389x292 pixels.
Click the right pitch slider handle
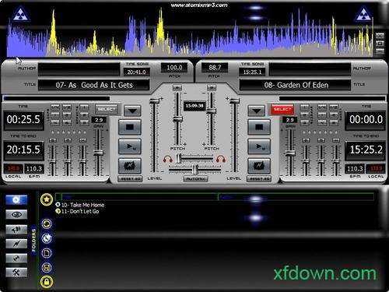tap(212, 111)
